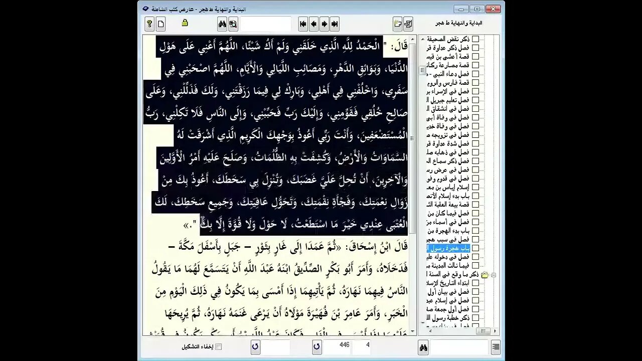
Task: Click the blank page icon in toolbar
Action: click(161, 24)
